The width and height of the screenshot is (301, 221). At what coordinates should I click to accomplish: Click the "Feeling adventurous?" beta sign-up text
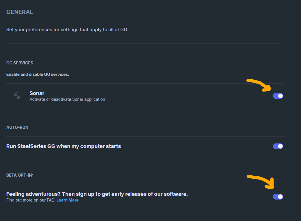97,194
